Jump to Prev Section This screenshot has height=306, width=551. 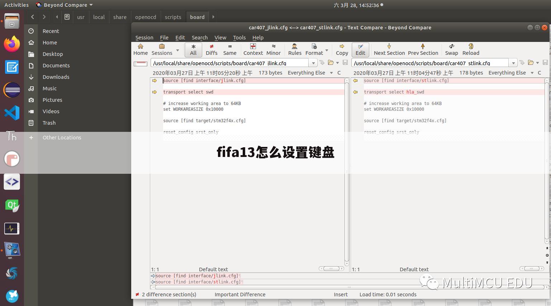423,49
